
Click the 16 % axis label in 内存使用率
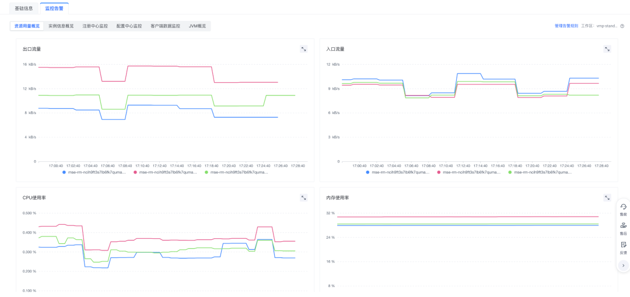coord(331,261)
